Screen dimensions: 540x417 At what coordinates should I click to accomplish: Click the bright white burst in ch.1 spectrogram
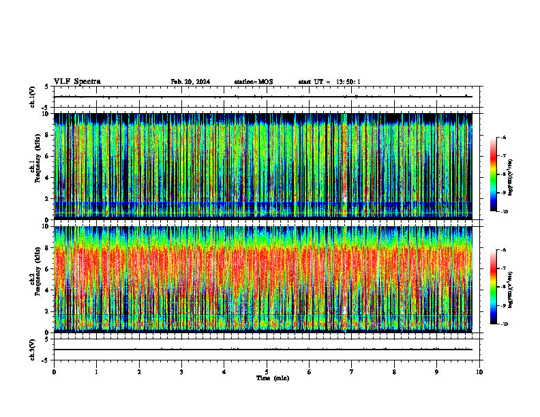(345, 198)
